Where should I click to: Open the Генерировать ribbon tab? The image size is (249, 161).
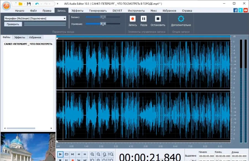click(x=98, y=11)
